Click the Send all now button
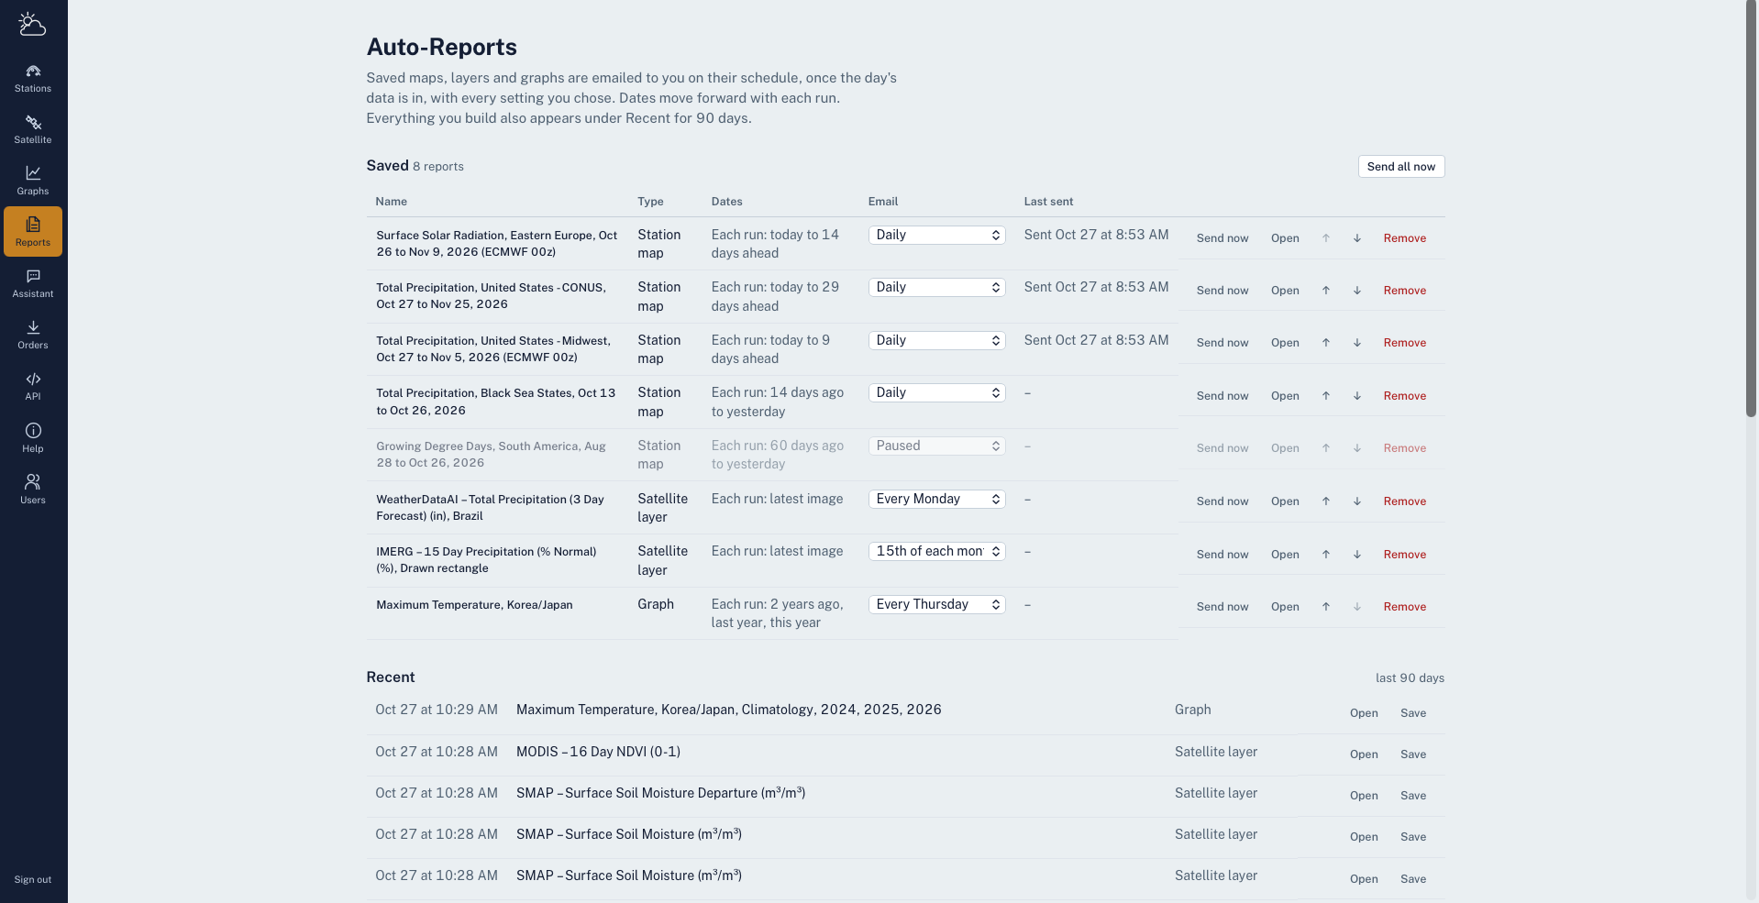This screenshot has height=903, width=1759. 1401,167
